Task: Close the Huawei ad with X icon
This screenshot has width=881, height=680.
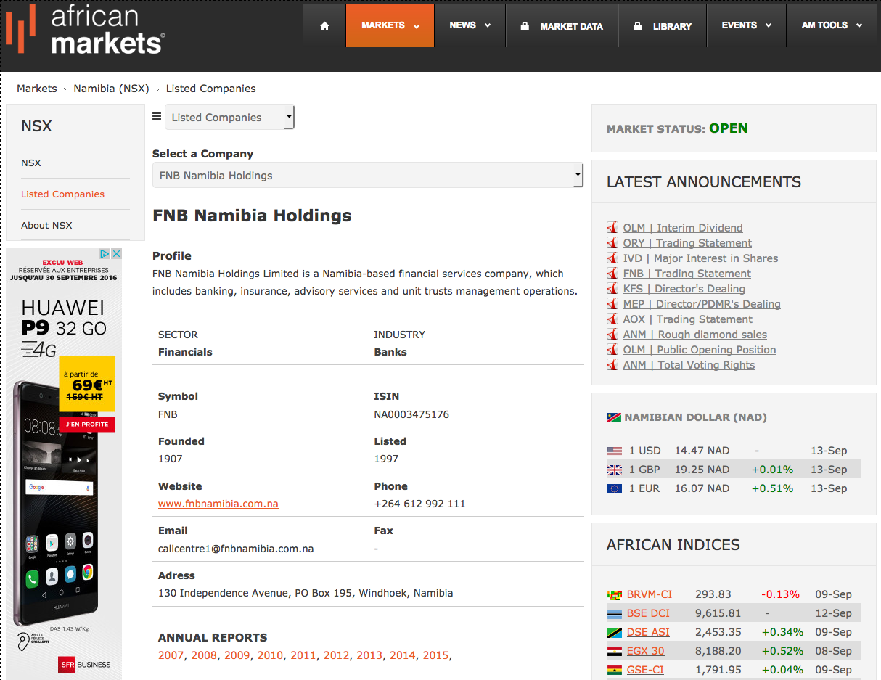Action: 116,254
